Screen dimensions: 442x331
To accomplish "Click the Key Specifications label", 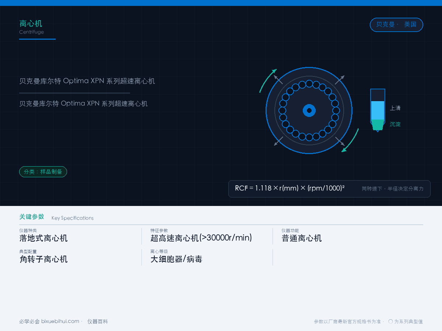I will (73, 218).
